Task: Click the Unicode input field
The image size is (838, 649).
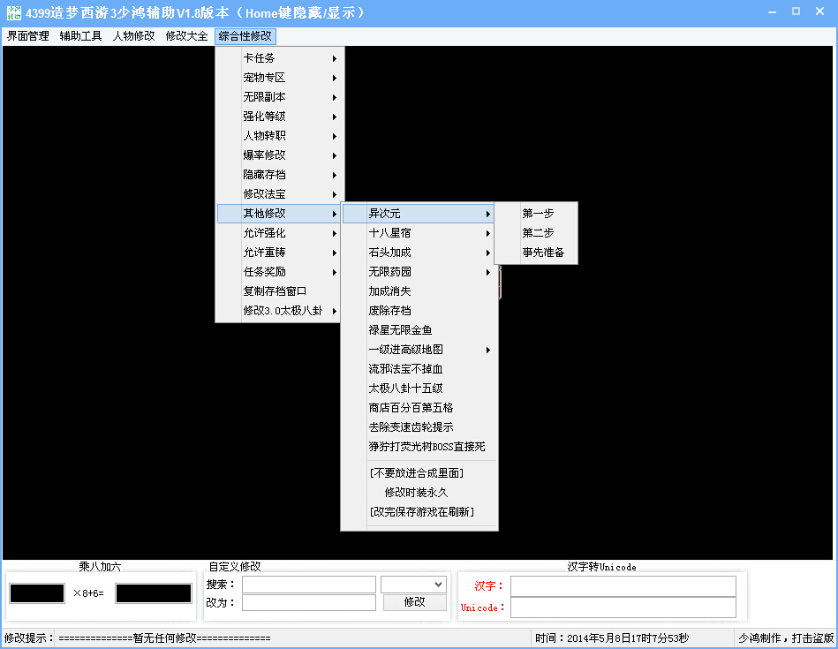Action: [623, 607]
